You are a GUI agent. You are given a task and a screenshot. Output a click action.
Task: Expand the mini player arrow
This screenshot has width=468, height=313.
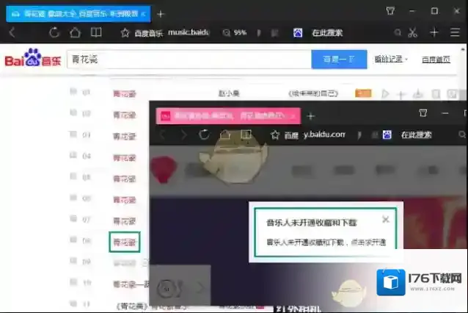click(200, 287)
